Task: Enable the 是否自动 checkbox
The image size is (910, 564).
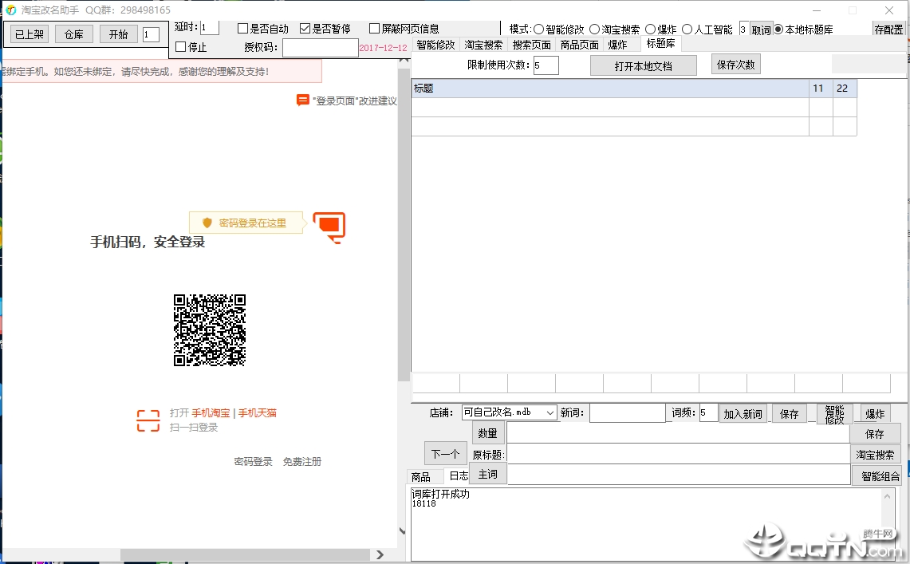Action: (x=243, y=29)
